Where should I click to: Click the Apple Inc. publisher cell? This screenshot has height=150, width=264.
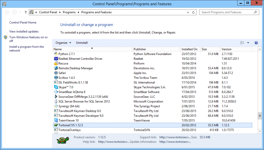pos(140,73)
